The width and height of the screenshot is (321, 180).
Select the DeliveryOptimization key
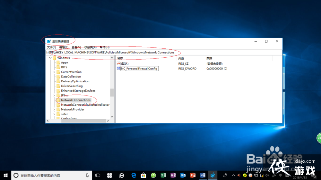75,81
